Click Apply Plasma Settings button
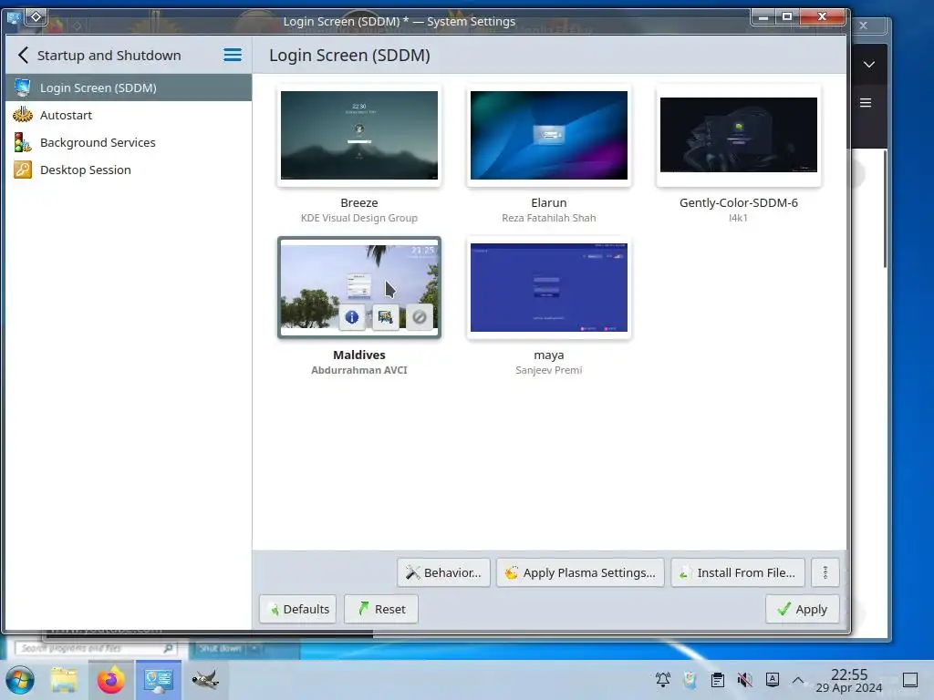Viewport: 934px width, 700px height. 580,572
